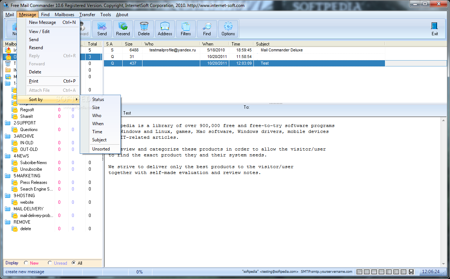Select the All display radio button
The image size is (450, 279).
coord(74,263)
